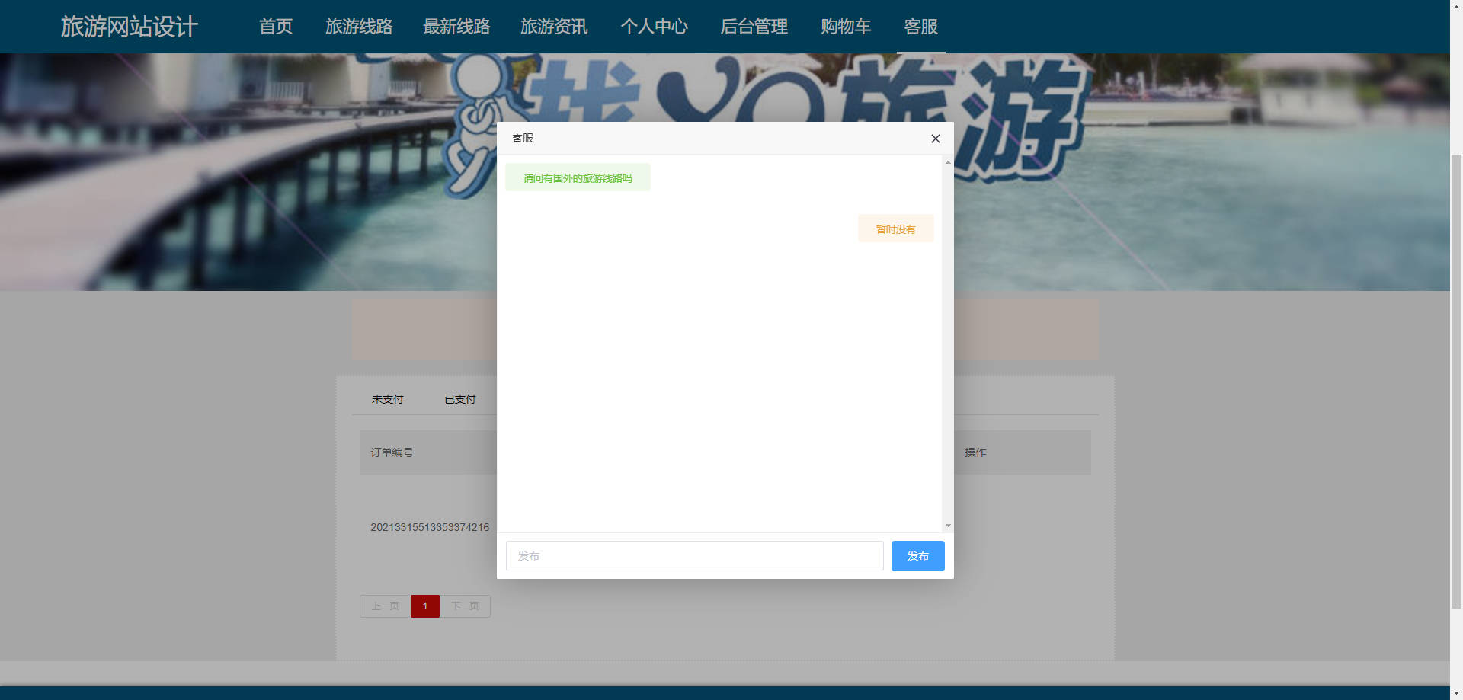Click the 上一页 pagination button
The image size is (1463, 700).
pyautogui.click(x=385, y=606)
